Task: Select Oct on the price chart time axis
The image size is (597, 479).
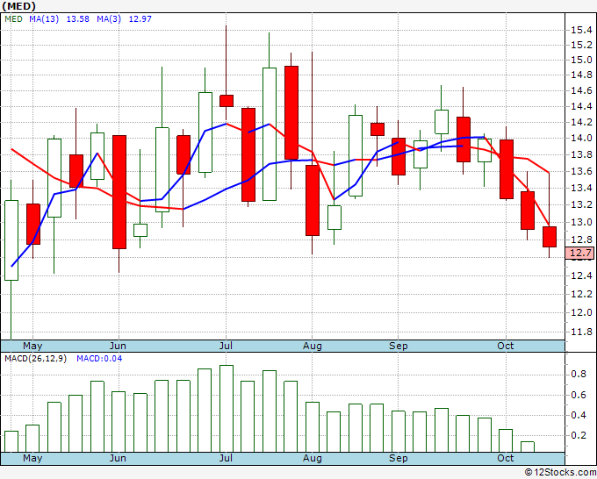Action: pos(506,346)
